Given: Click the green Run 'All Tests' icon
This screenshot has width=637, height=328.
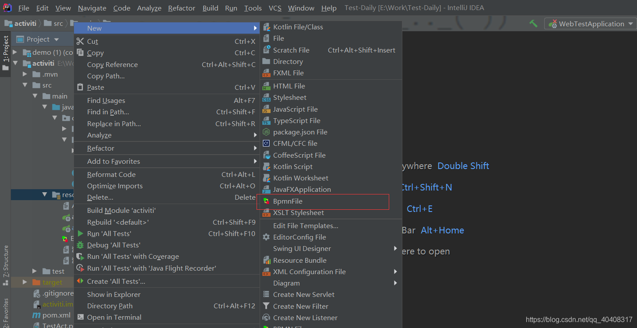Looking at the screenshot, I should [80, 234].
